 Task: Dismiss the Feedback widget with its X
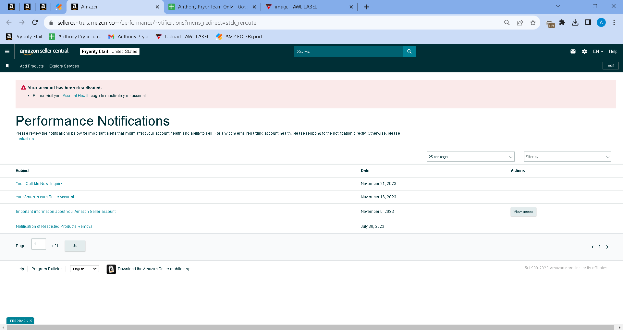click(31, 321)
